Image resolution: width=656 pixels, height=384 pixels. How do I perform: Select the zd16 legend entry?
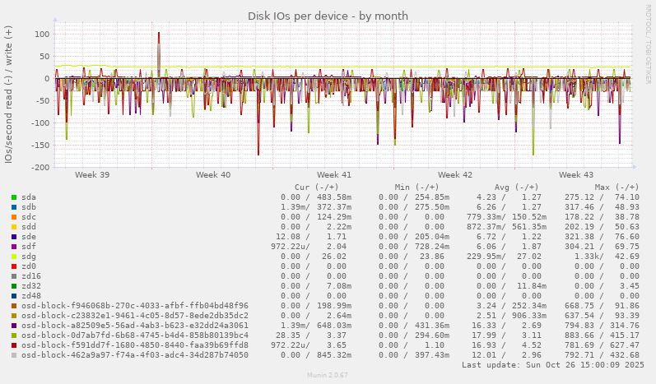click(31, 276)
